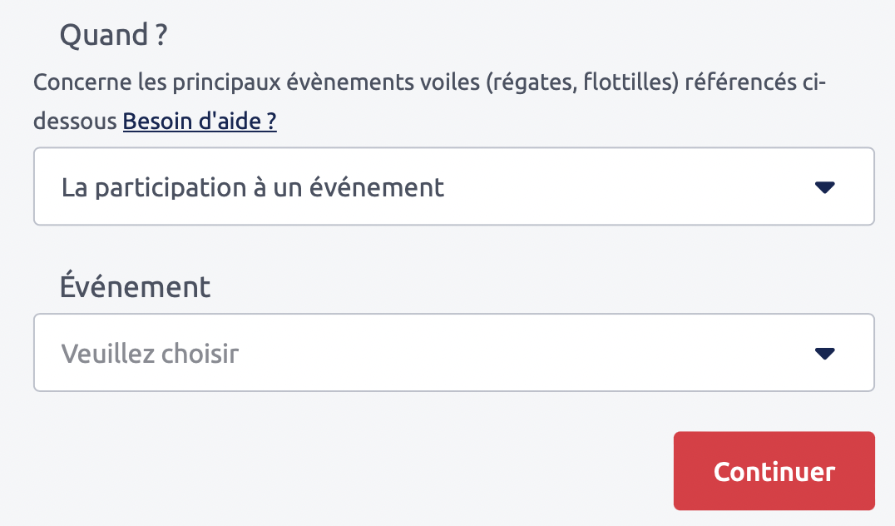The width and height of the screenshot is (895, 526).
Task: Open the 'La participation à un événement' dropdown
Action: click(453, 187)
